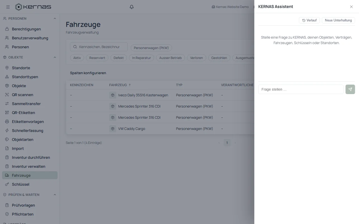Click the QR-Etiketten icon
This screenshot has height=224, width=359.
pos(7,113)
